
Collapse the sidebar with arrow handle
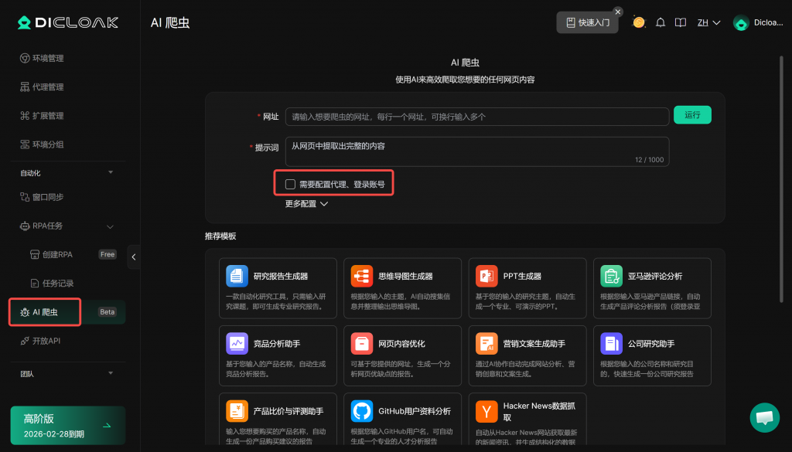tap(133, 257)
